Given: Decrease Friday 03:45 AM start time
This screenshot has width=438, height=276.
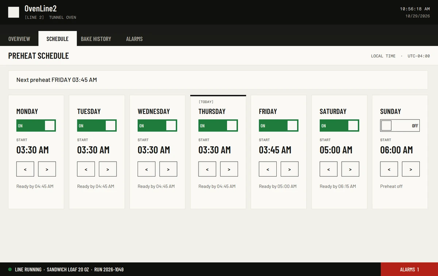Looking at the screenshot, I should 268,169.
